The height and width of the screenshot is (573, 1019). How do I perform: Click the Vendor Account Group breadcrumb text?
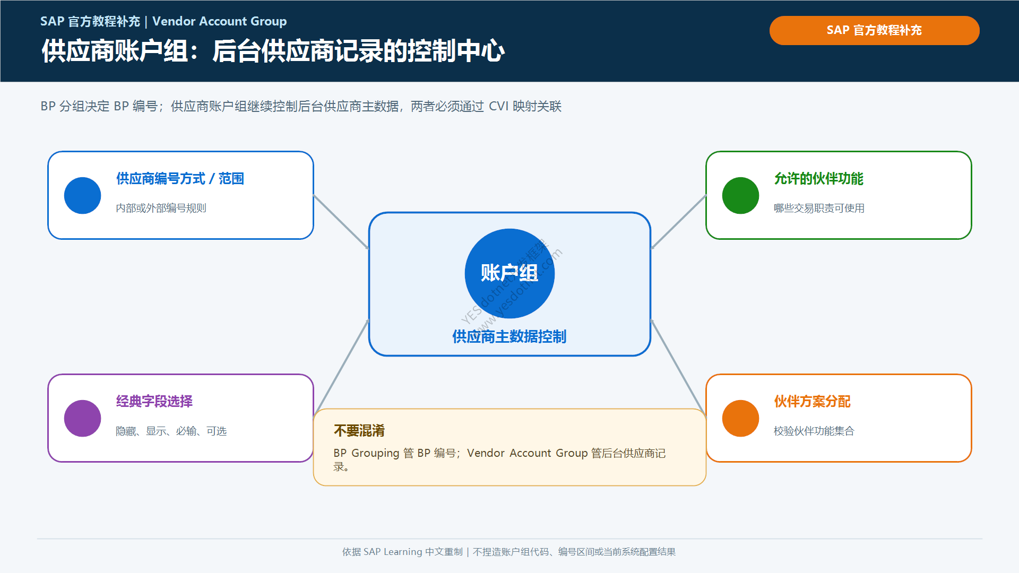tap(220, 21)
